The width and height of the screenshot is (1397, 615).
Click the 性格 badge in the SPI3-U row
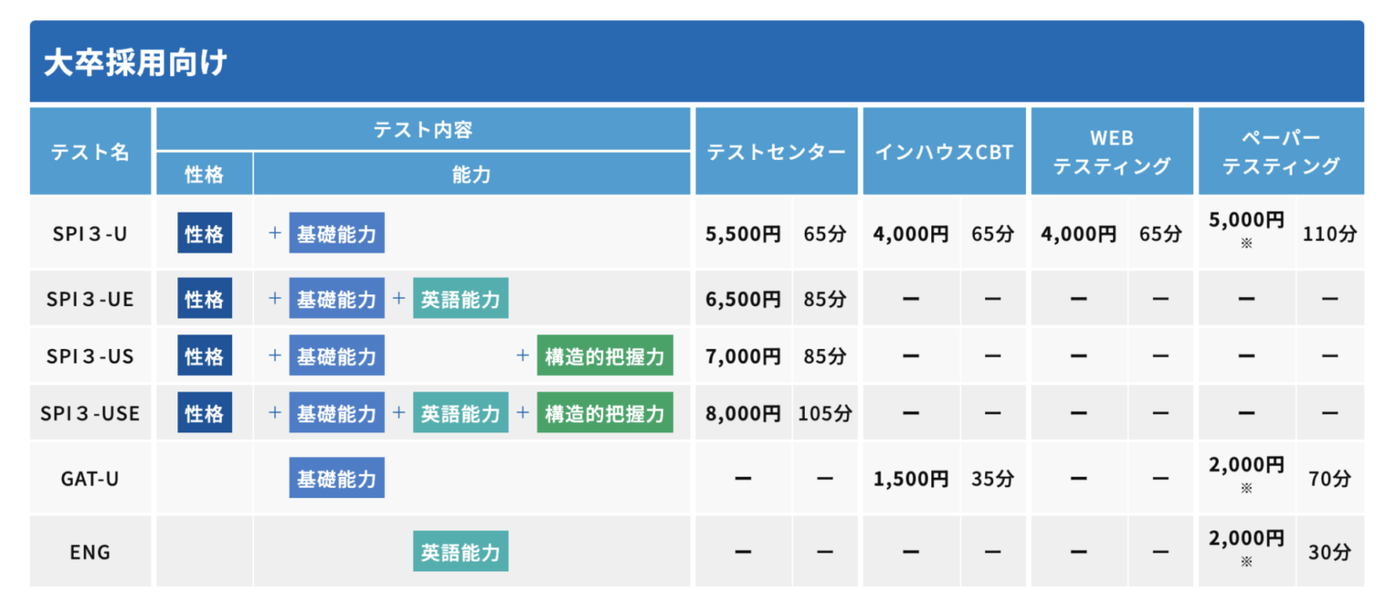[x=205, y=233]
